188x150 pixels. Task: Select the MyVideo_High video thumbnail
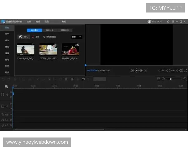click(70, 49)
